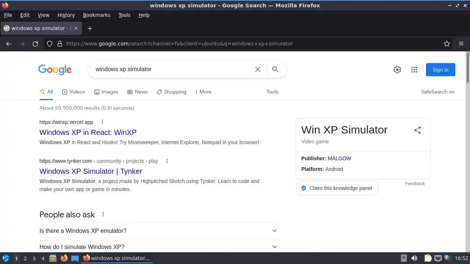Open options for the winxp.vercel.app result
Screen dimensions: 470x264
(102, 122)
